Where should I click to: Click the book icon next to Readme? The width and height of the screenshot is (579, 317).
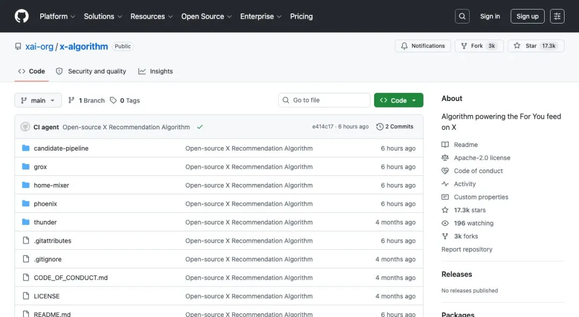(x=445, y=145)
